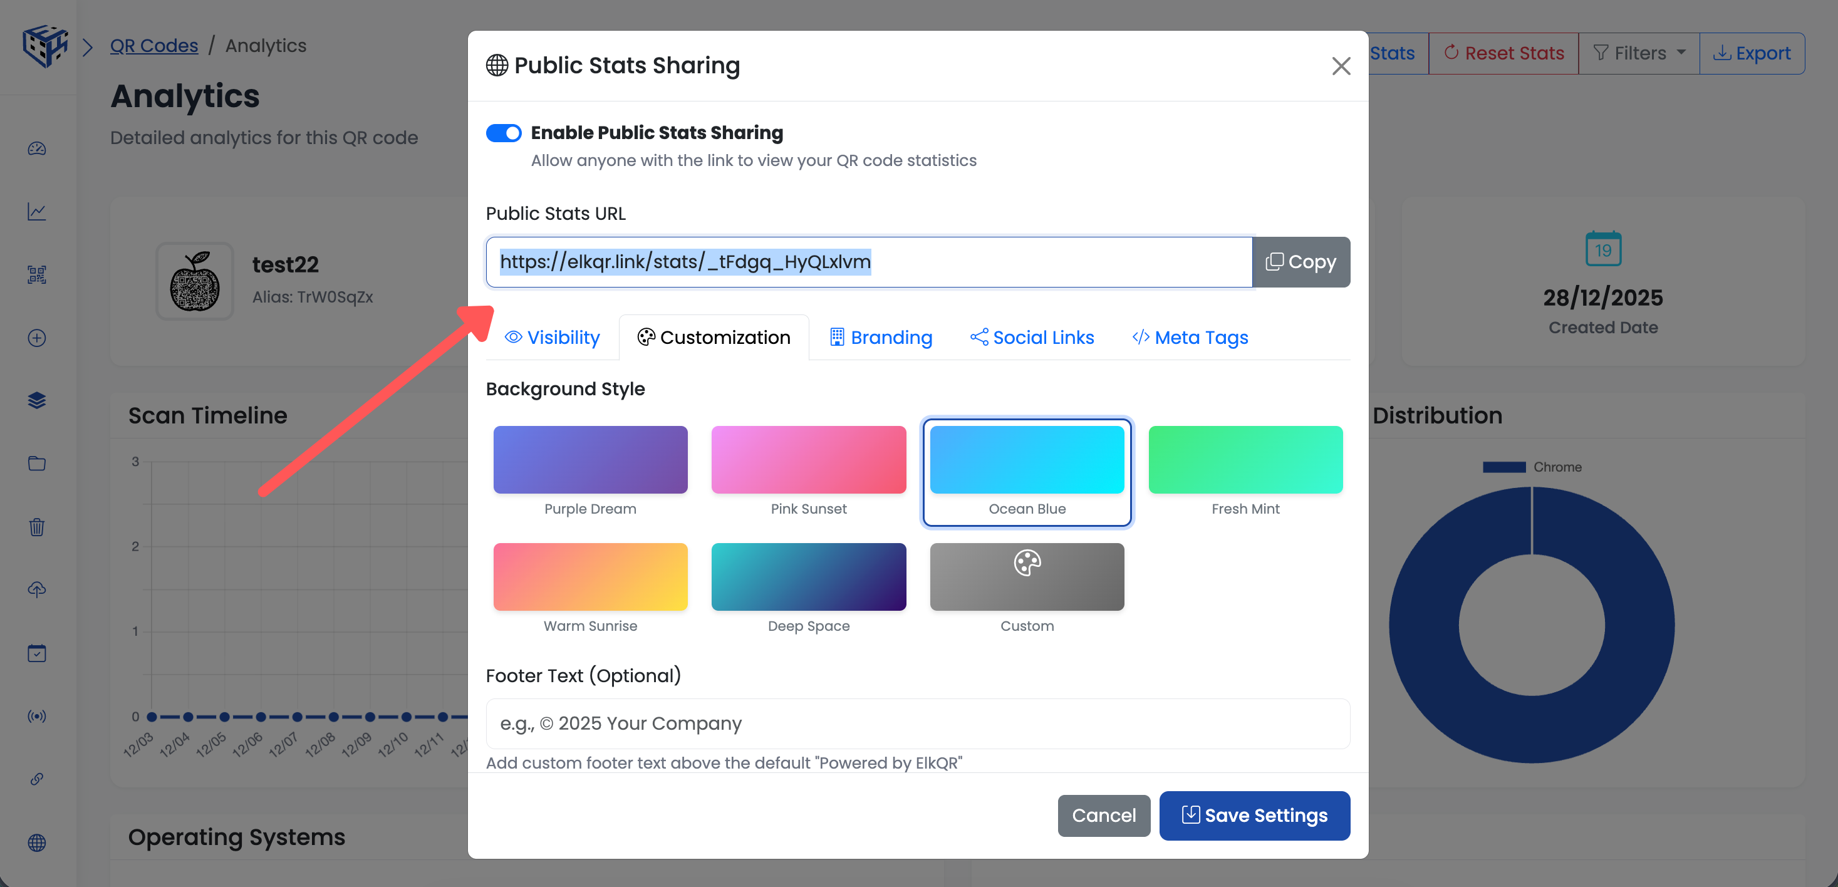Open the bulk operations layers icon
This screenshot has height=887, width=1838.
click(36, 400)
